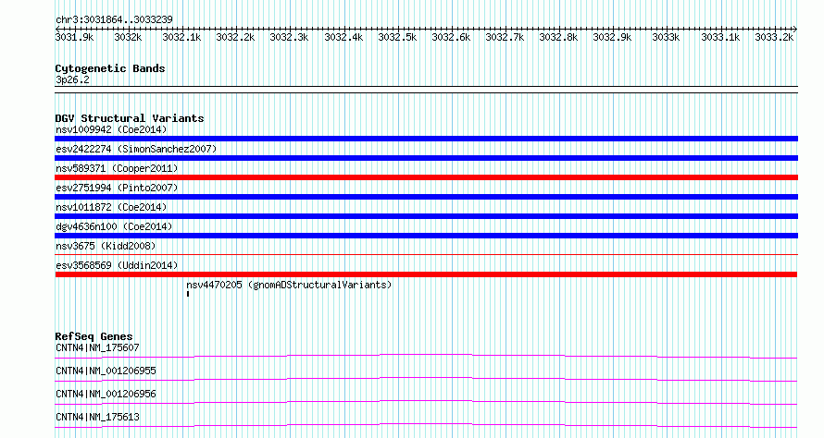Click the 3032.4k ruler label
The height and width of the screenshot is (438, 824).
(343, 37)
